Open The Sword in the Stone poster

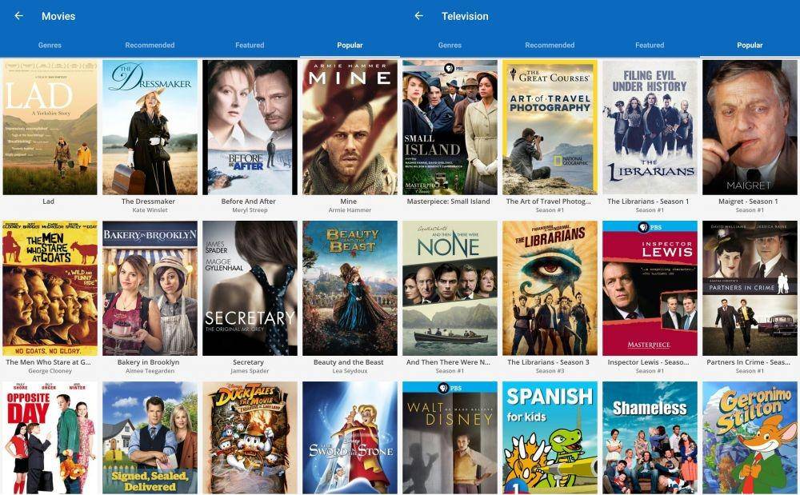[x=350, y=438]
